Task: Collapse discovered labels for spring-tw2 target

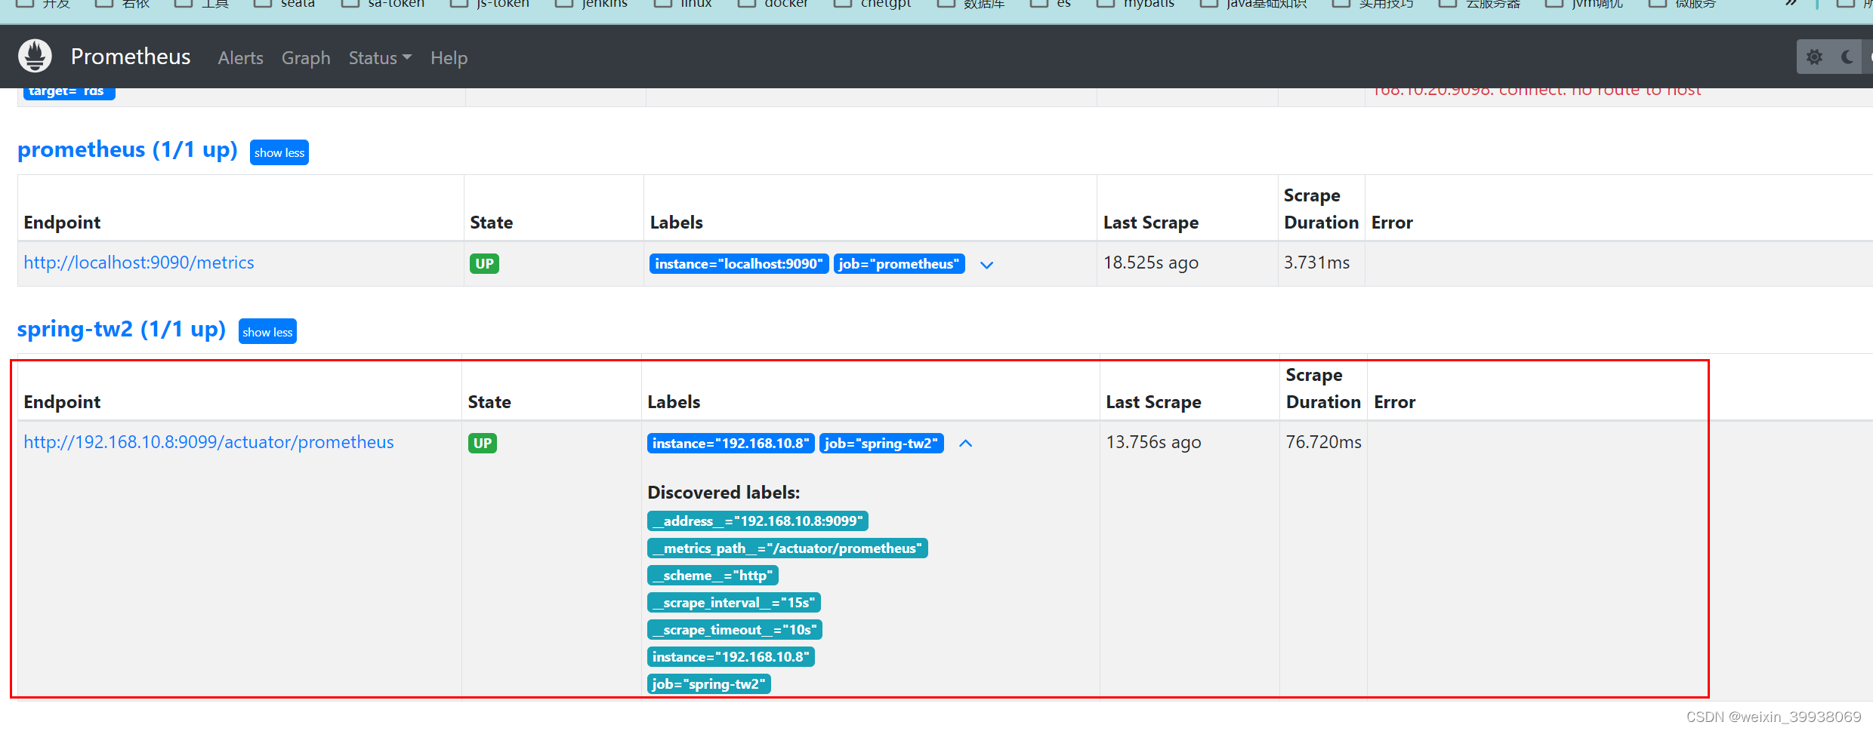Action: pyautogui.click(x=965, y=444)
